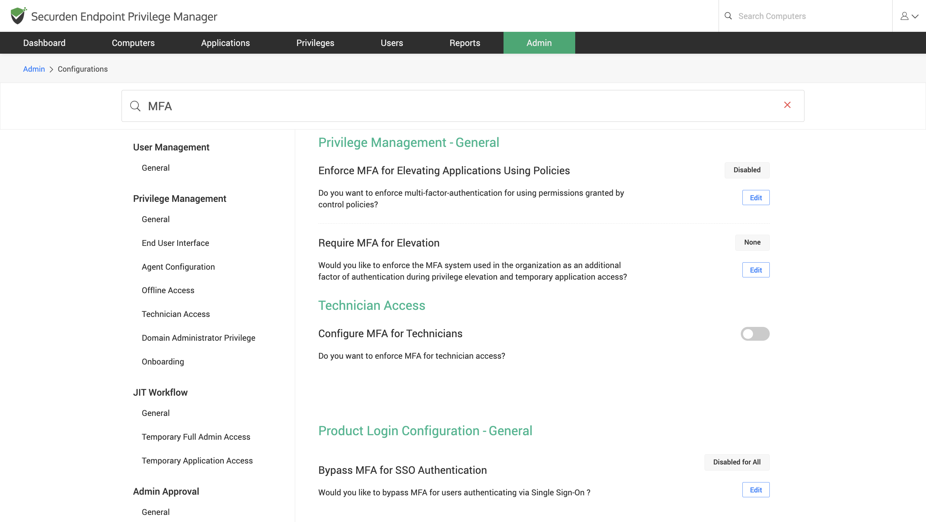
Task: Click the Privilege Management section heading
Action: click(x=180, y=199)
